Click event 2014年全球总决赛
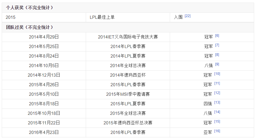Viewport: 257px width, 140px height. click(x=128, y=66)
